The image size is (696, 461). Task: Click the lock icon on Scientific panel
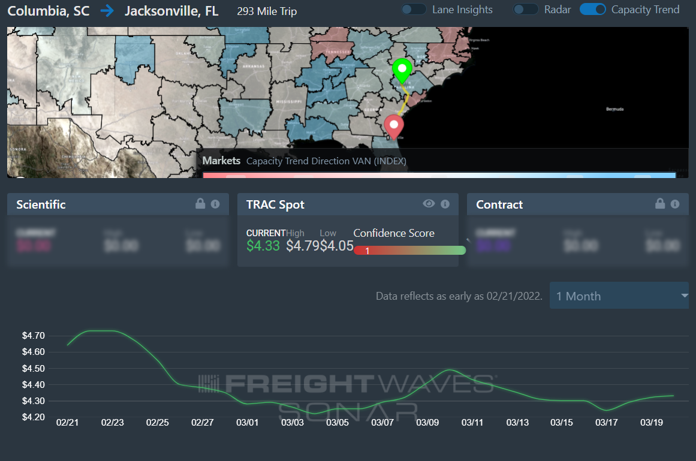[x=200, y=204]
